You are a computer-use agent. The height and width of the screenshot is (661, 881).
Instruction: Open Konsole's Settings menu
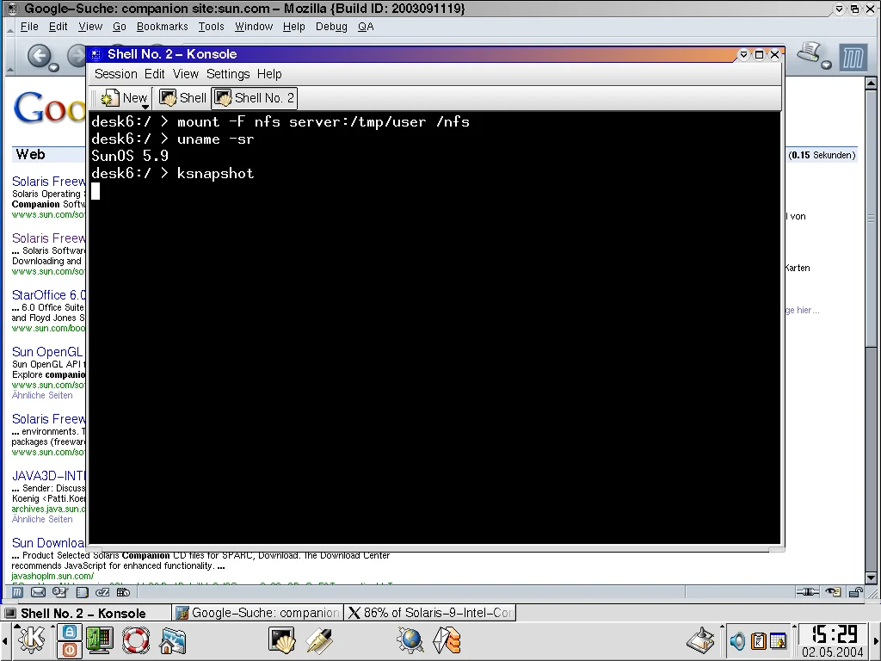point(228,74)
